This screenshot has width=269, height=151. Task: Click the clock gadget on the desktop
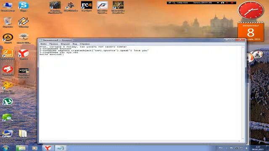[251, 10]
